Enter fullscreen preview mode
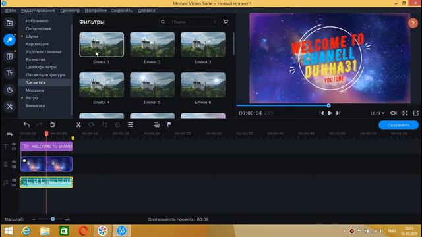This screenshot has height=237, width=422. tap(405, 113)
